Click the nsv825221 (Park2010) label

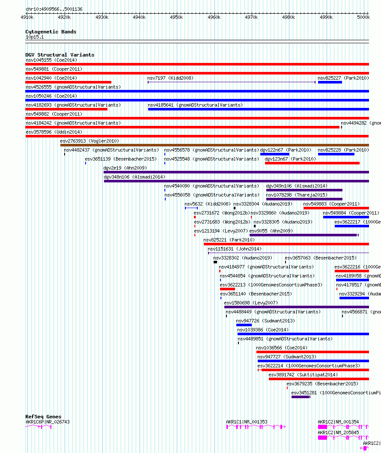229,240
